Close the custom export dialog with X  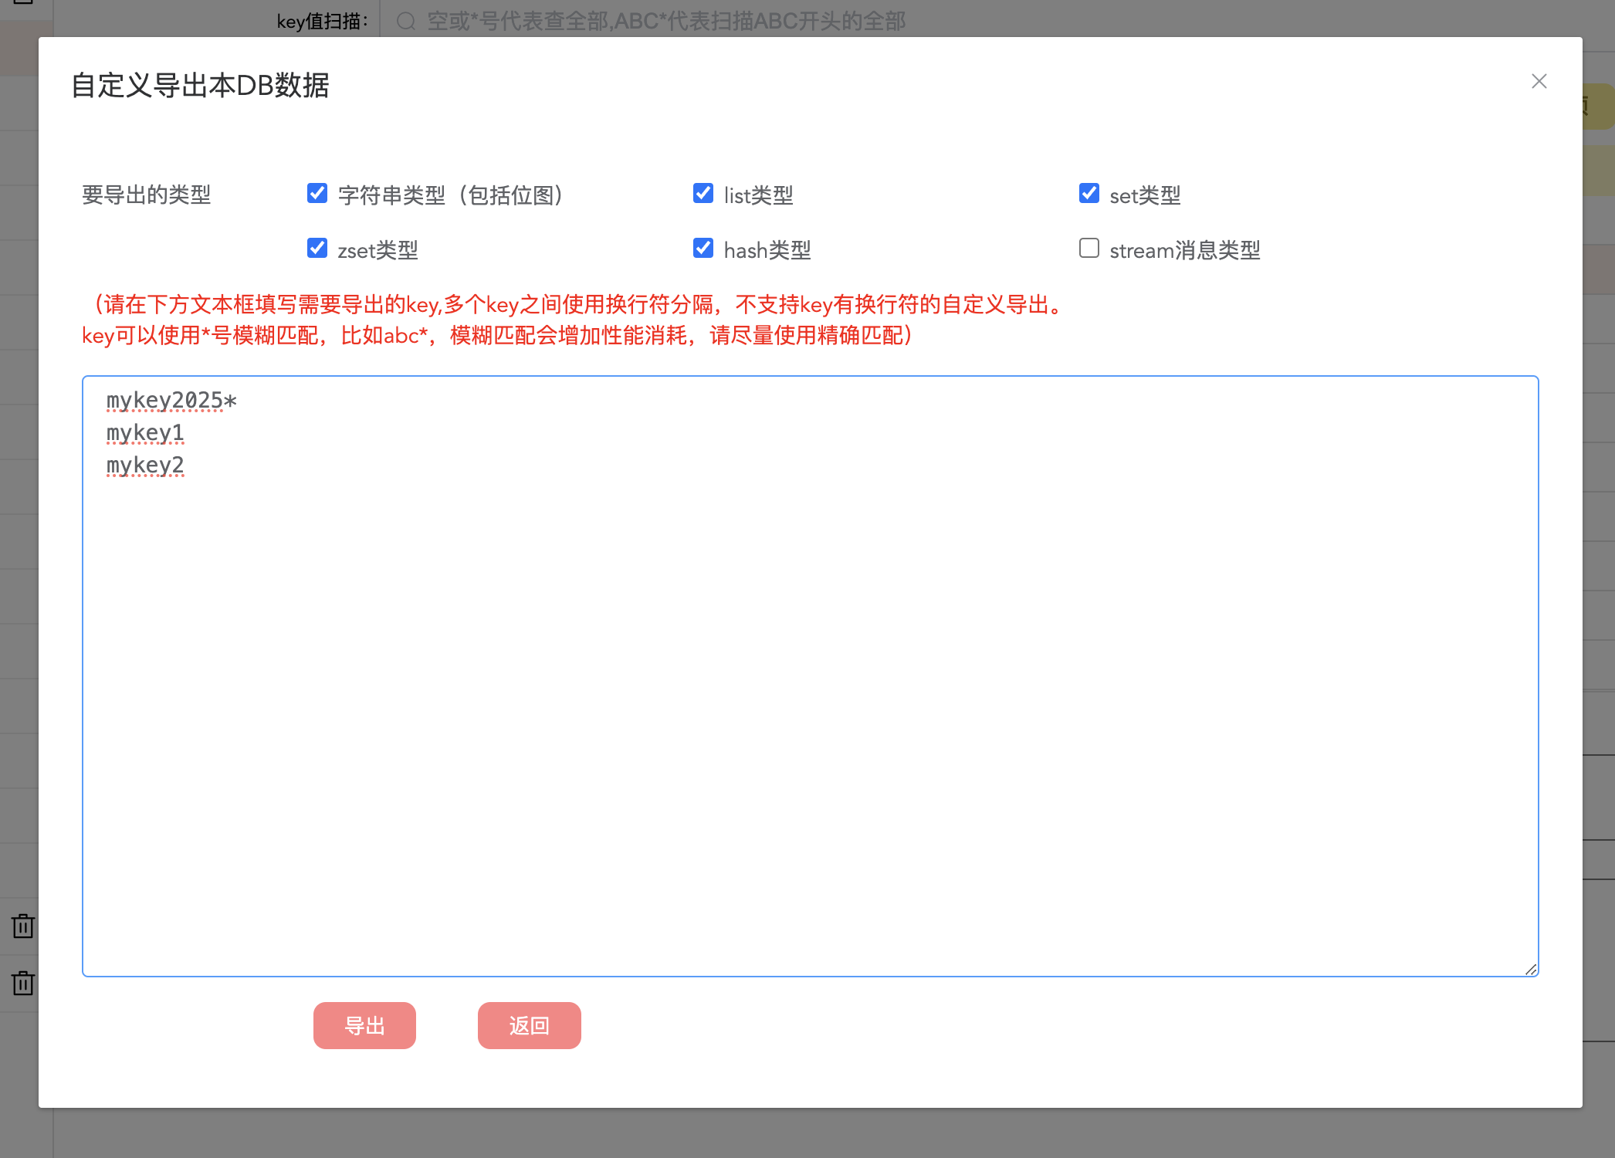point(1539,82)
